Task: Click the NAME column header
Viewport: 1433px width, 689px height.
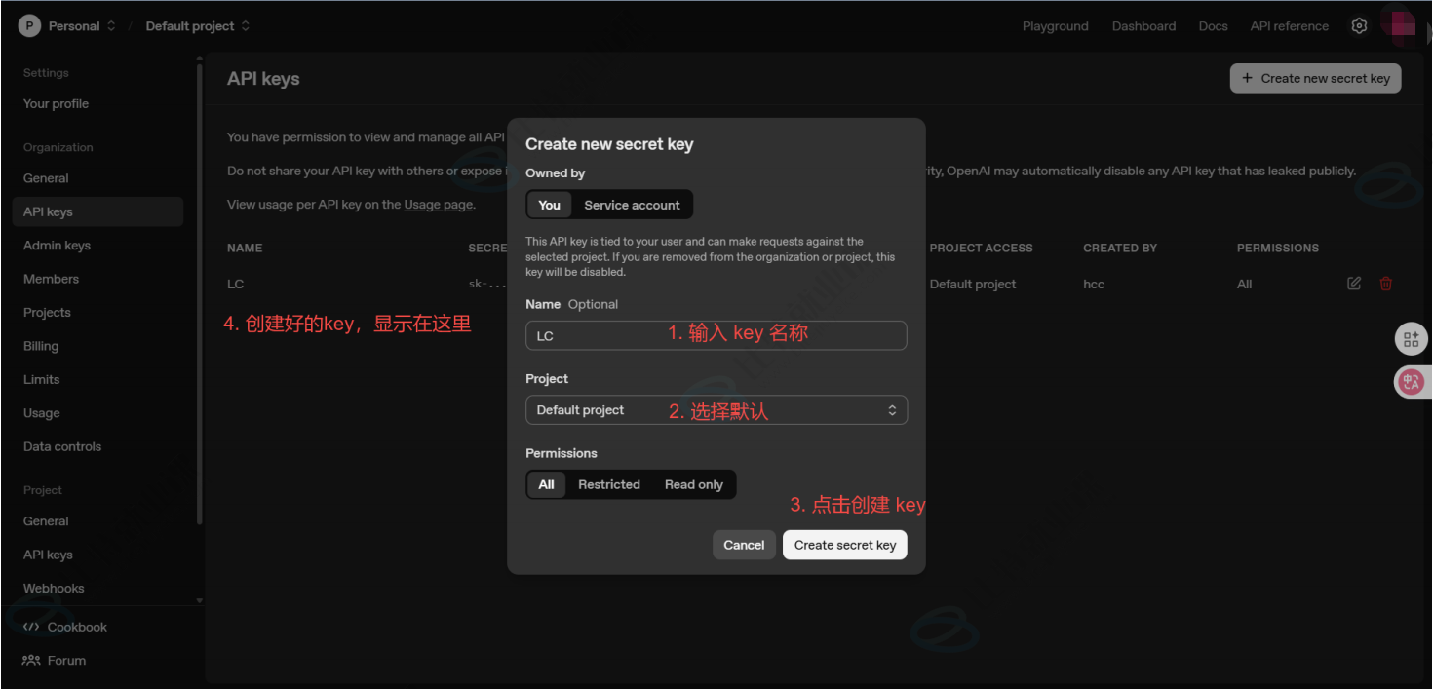Action: (x=245, y=248)
